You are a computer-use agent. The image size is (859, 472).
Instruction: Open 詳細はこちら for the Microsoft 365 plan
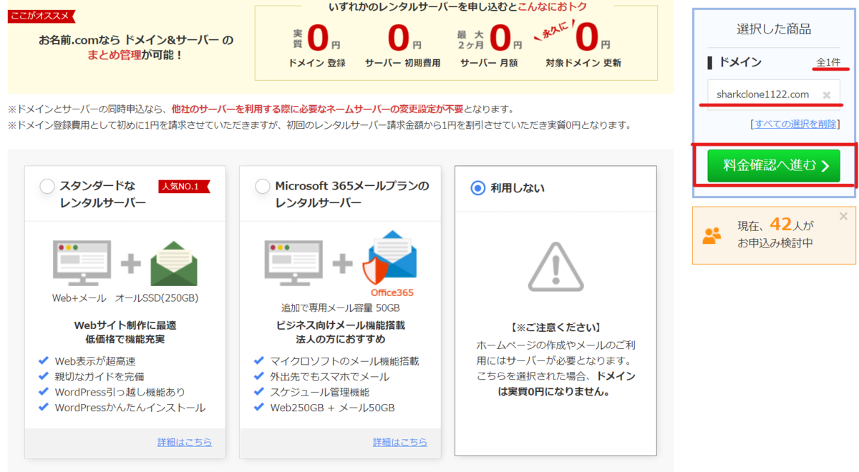click(x=400, y=442)
